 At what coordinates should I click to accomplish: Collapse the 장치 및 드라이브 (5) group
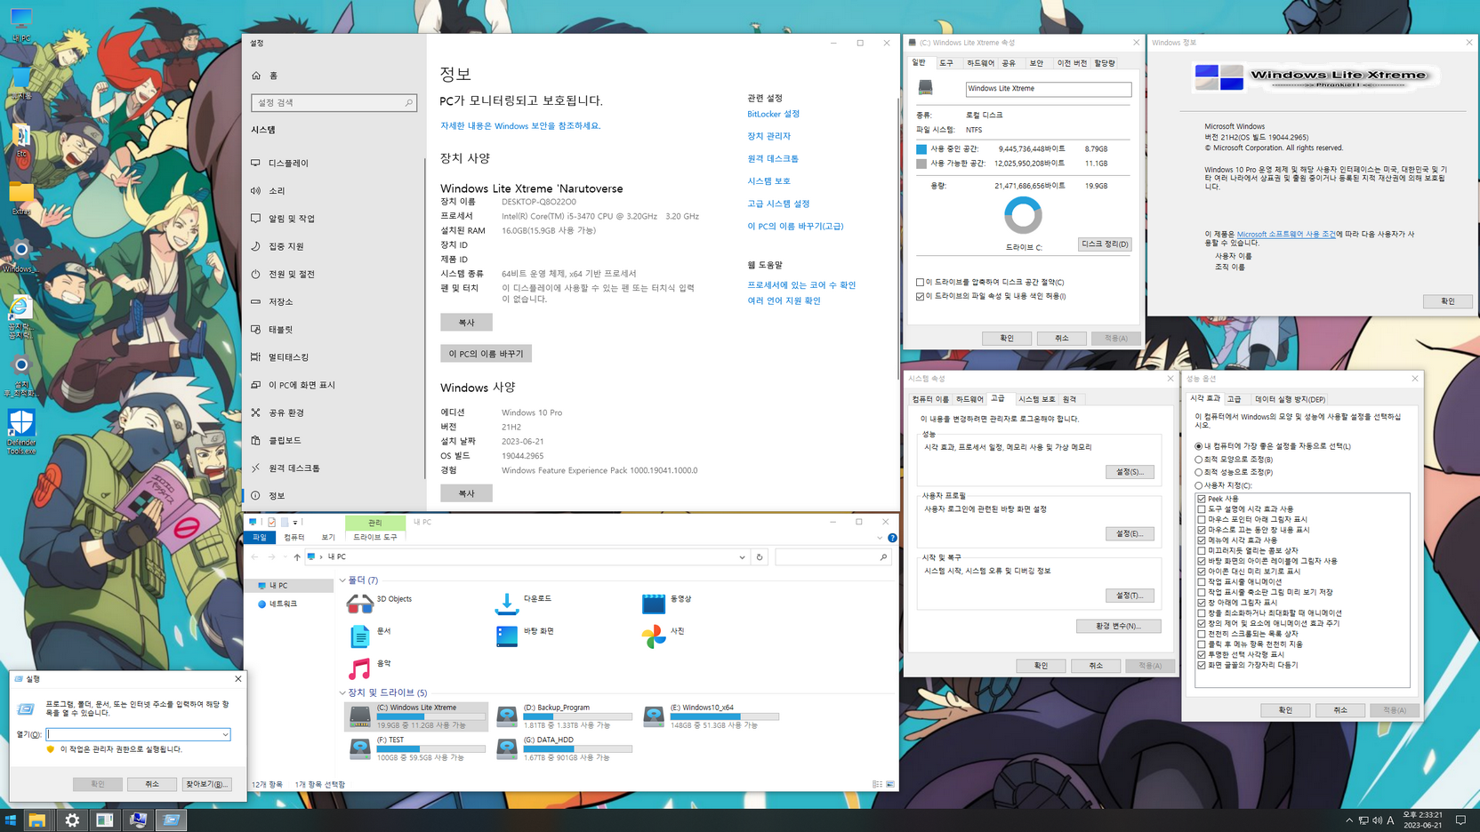point(342,692)
